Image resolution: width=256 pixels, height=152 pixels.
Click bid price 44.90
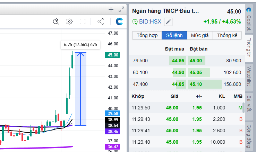click(x=178, y=72)
